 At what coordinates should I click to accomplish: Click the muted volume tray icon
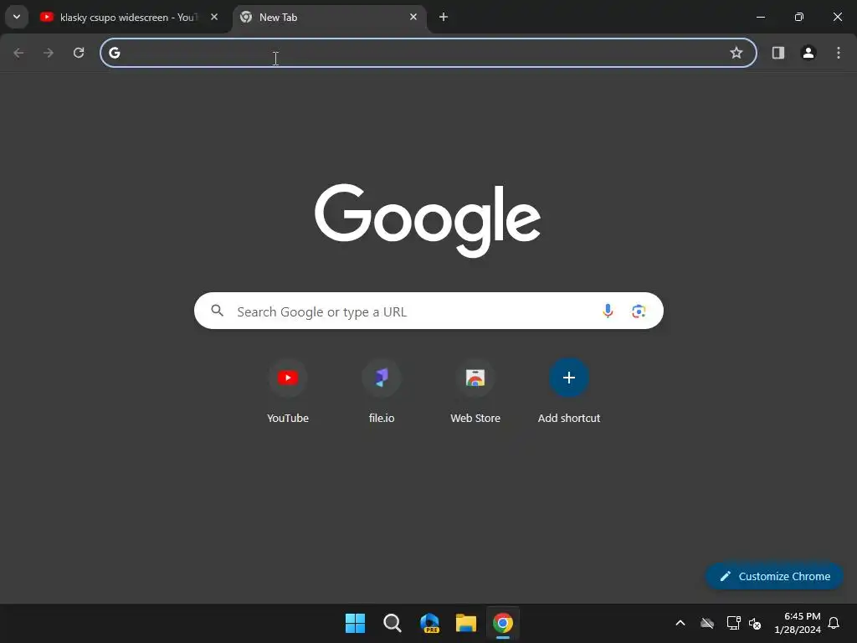point(756,623)
